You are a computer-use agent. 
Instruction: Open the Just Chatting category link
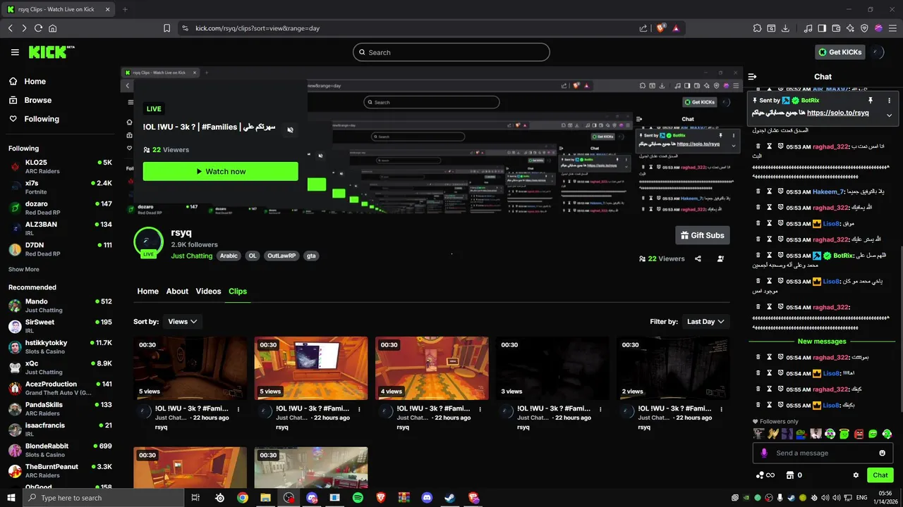(191, 256)
